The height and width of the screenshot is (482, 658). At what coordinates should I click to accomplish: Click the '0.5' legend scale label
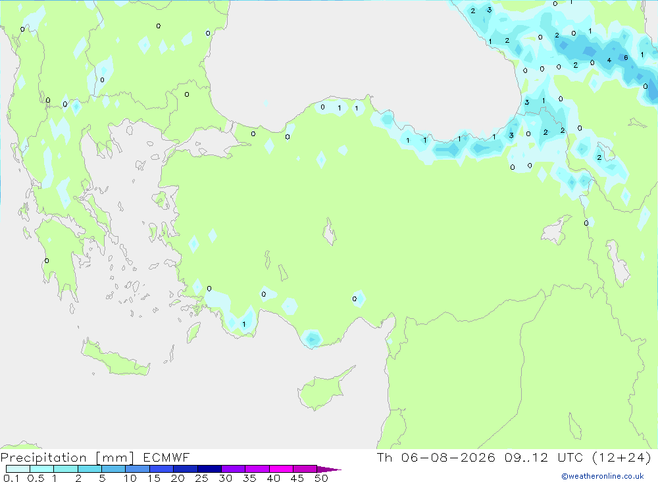click(x=36, y=478)
